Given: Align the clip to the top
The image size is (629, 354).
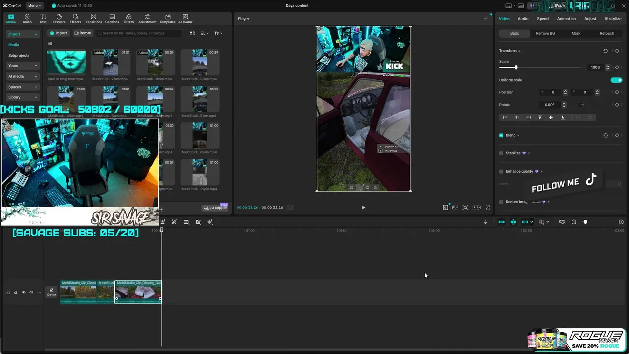Looking at the screenshot, I should coord(540,118).
